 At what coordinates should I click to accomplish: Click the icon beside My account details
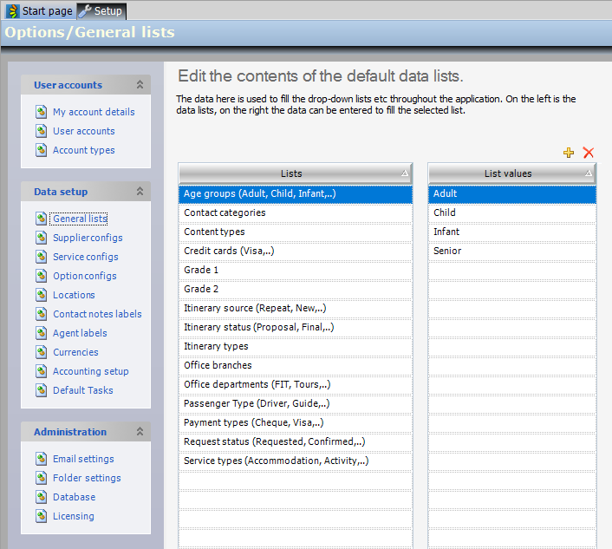(x=42, y=112)
